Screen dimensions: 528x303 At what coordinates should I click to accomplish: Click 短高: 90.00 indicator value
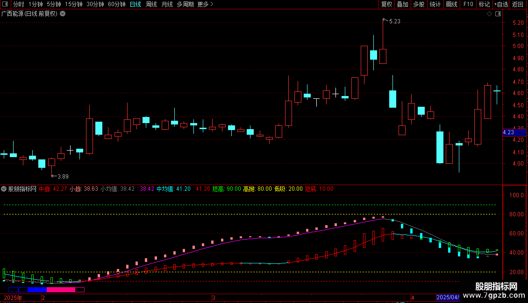click(x=227, y=189)
